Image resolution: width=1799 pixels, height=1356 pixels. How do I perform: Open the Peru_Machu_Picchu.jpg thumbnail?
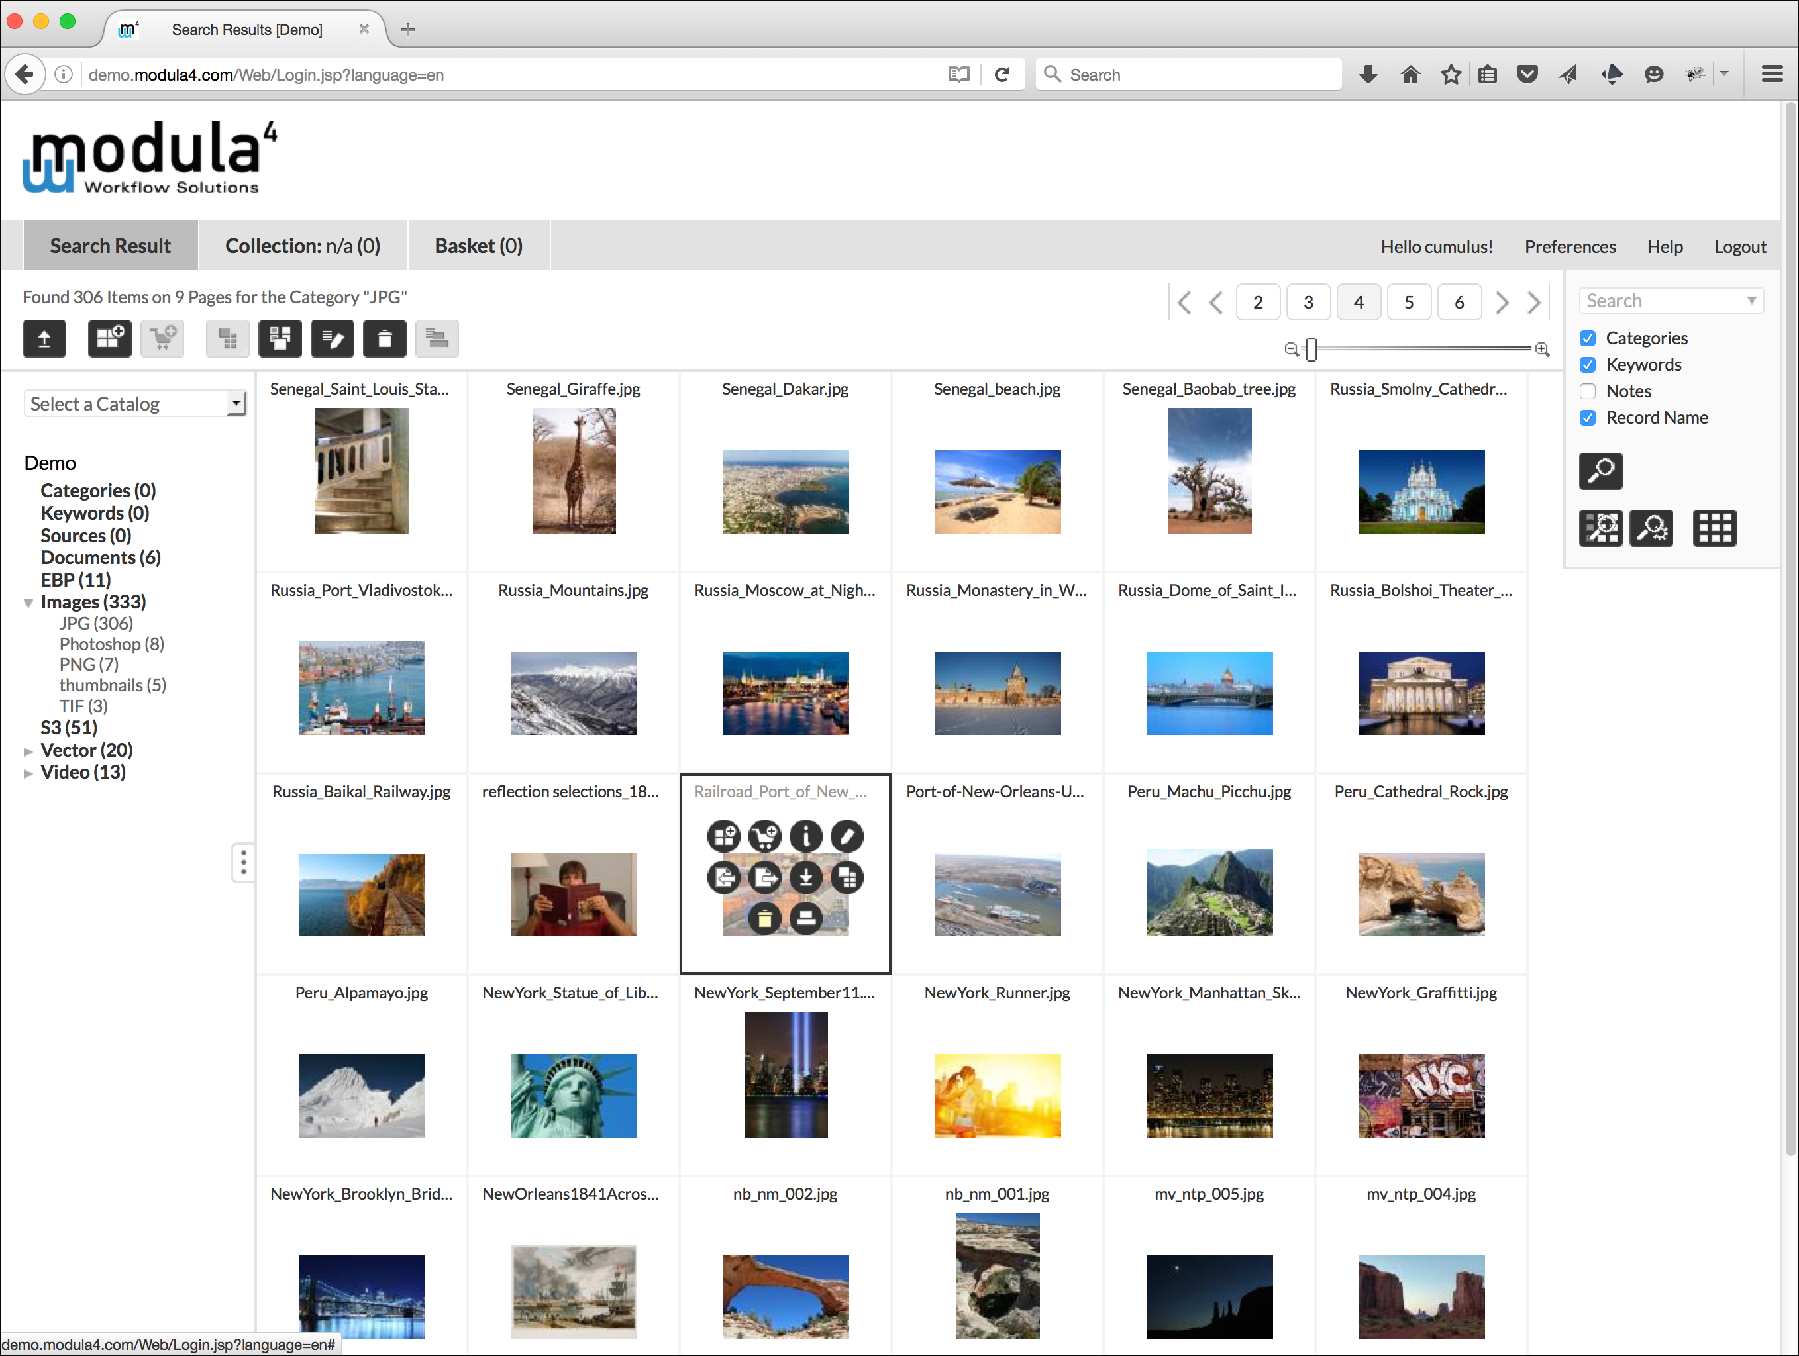click(x=1209, y=893)
